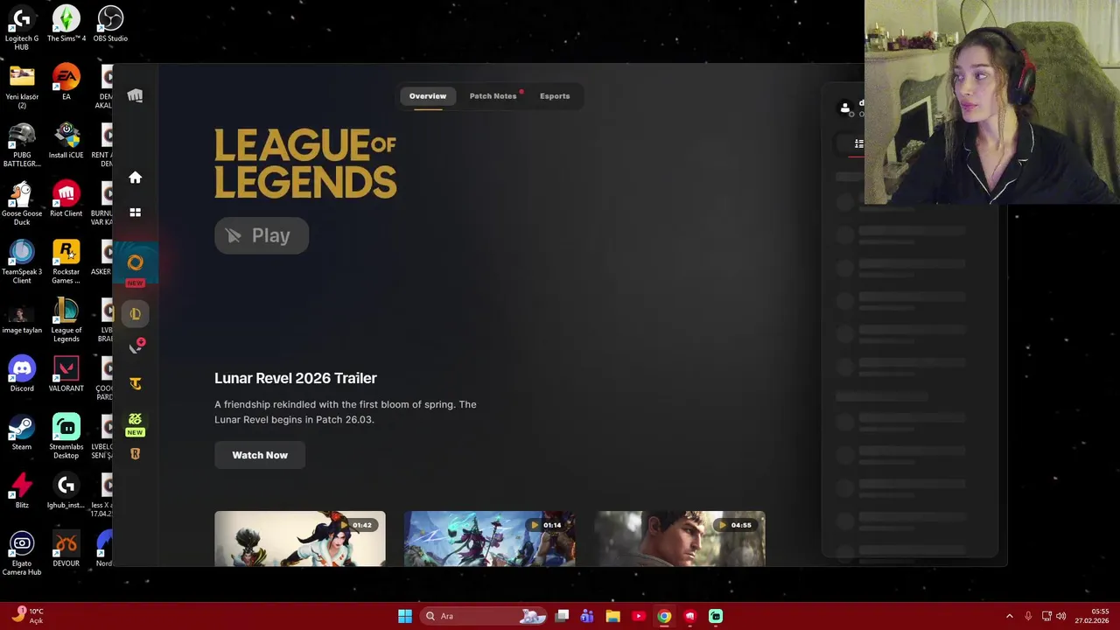This screenshot has height=630, width=1120.
Task: Open Install iCUE shortcut
Action: pos(66,141)
